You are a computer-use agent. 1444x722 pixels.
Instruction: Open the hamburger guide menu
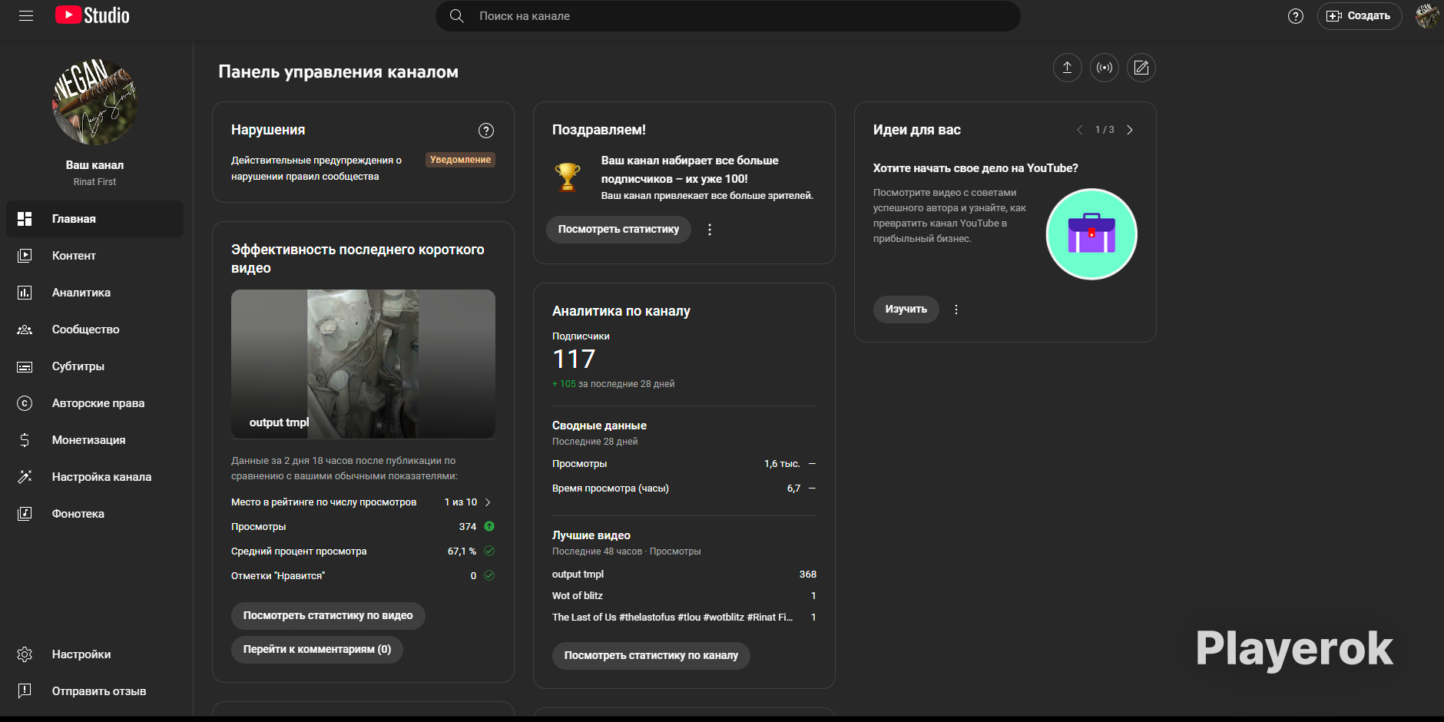tap(26, 16)
